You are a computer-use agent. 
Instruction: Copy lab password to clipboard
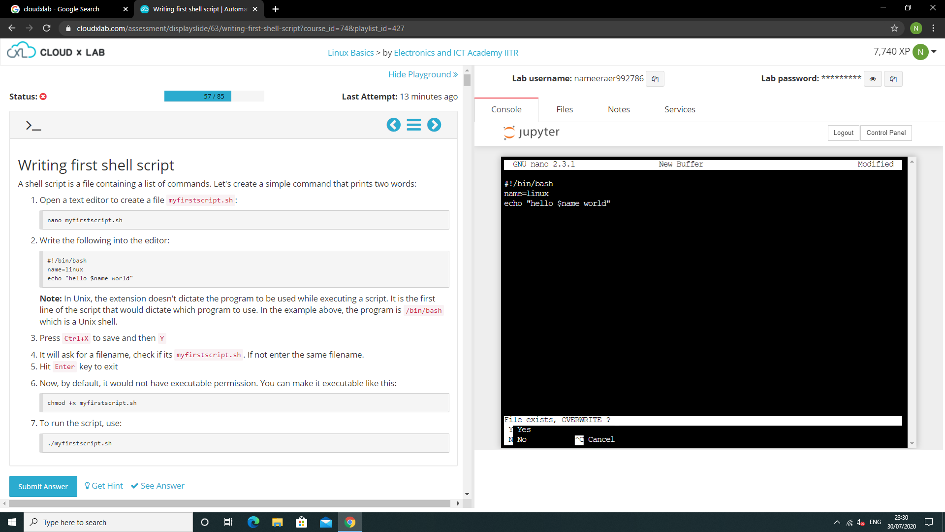pyautogui.click(x=893, y=79)
